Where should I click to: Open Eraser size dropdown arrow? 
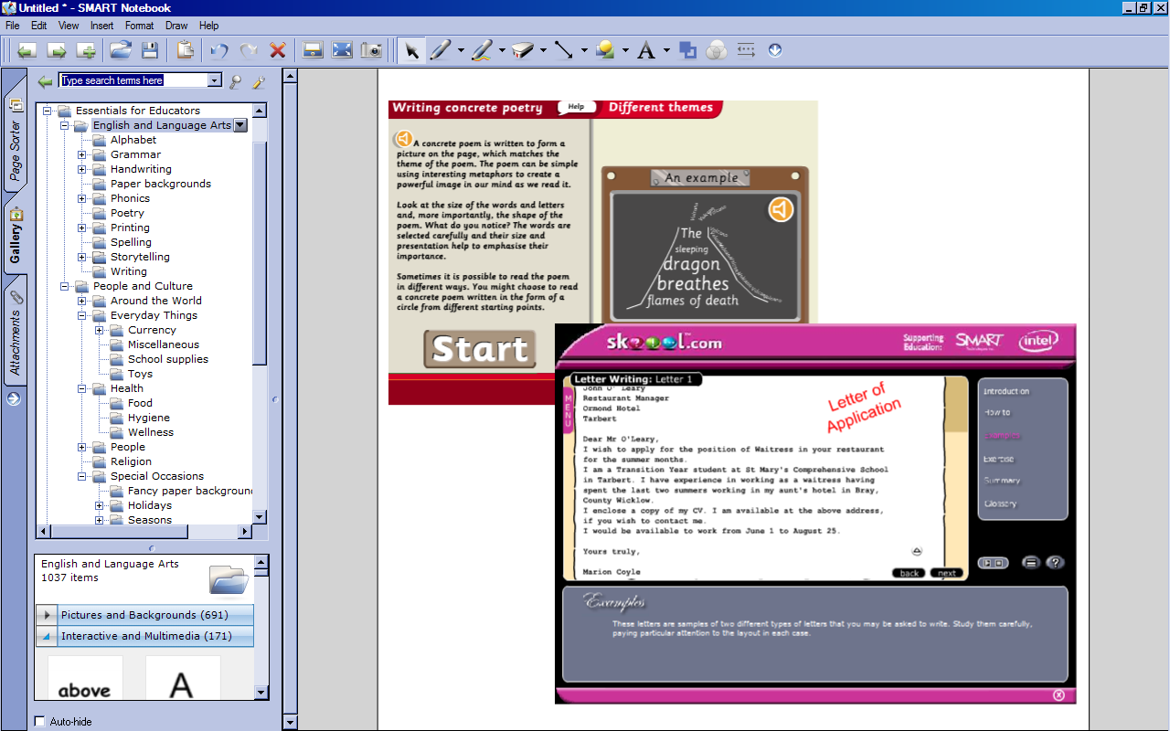pos(543,50)
